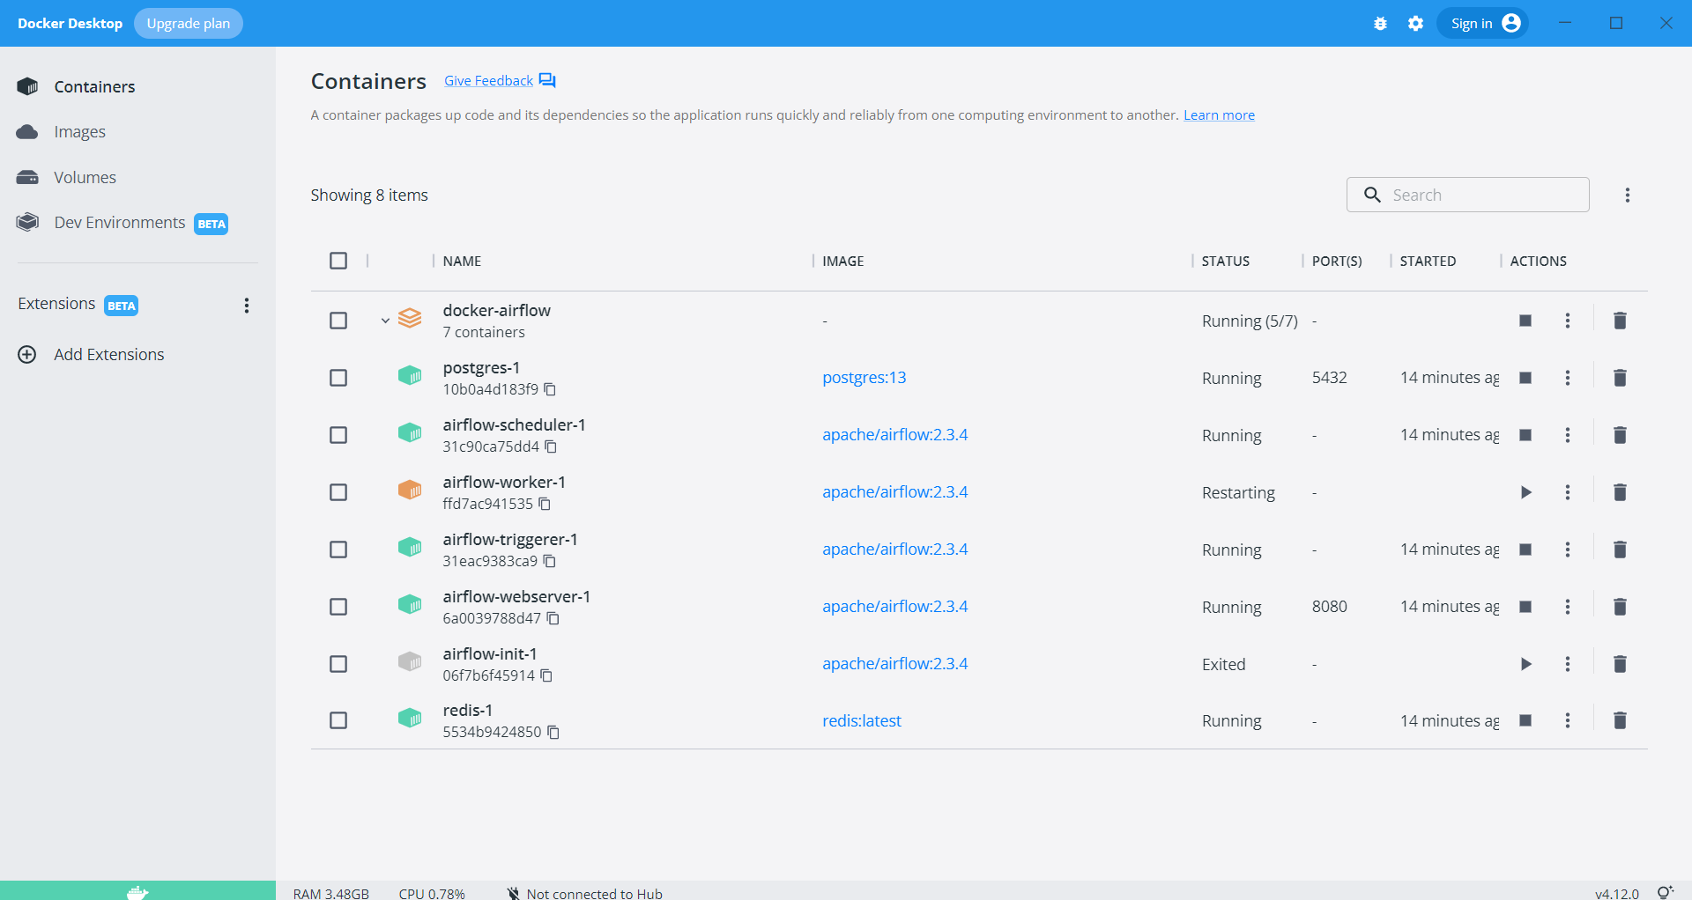Screen dimensions: 1692x900
Task: Stop the airflow-webserver-1 container
Action: 1525,607
